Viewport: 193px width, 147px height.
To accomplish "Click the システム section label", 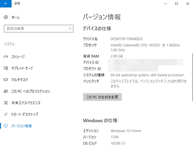I will 9,44.
